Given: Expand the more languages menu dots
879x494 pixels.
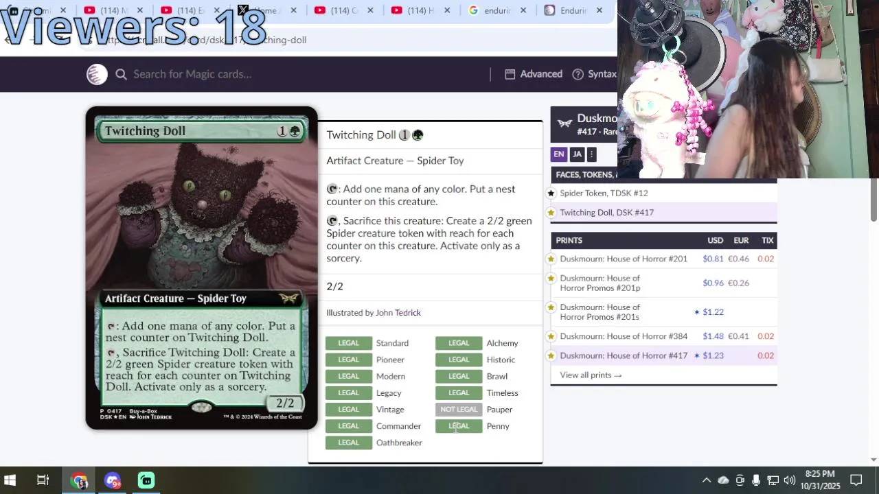Looking at the screenshot, I should point(591,154).
